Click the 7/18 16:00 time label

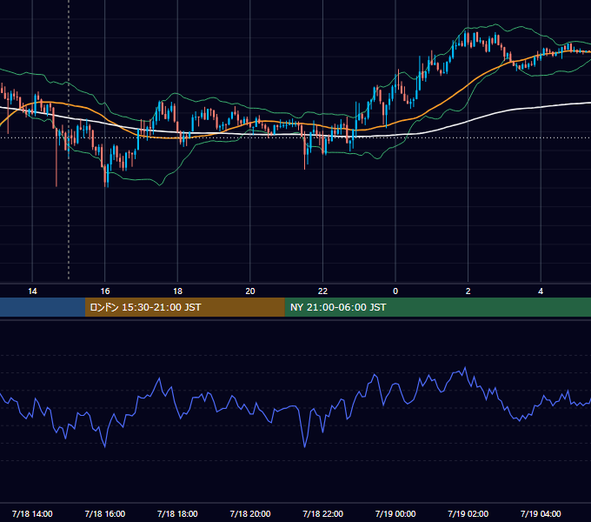[x=105, y=513]
